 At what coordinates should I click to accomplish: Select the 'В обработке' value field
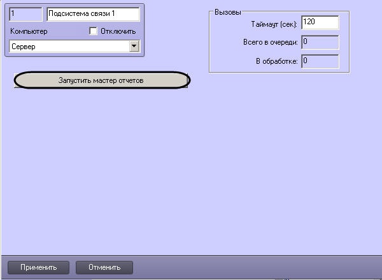point(320,61)
